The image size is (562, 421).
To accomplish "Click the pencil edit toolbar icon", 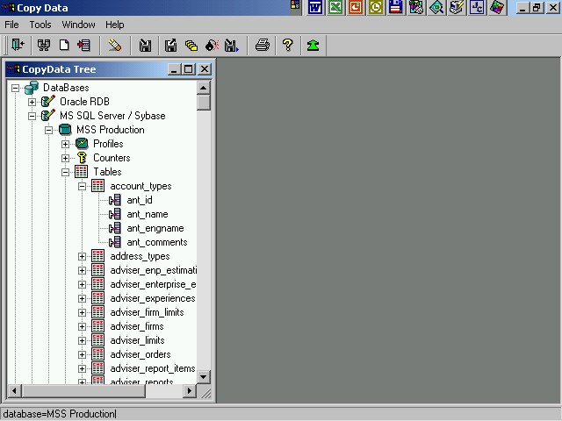I will click(115, 46).
